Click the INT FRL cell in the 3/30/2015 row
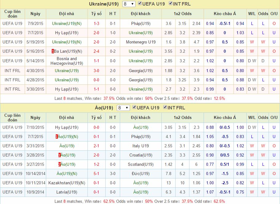This screenshot has height=204, width=280. tap(12, 89)
